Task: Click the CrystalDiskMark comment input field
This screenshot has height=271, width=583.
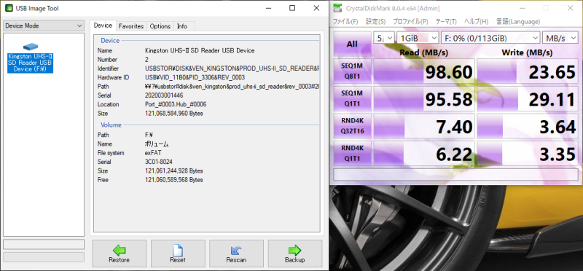Action: tap(455, 174)
